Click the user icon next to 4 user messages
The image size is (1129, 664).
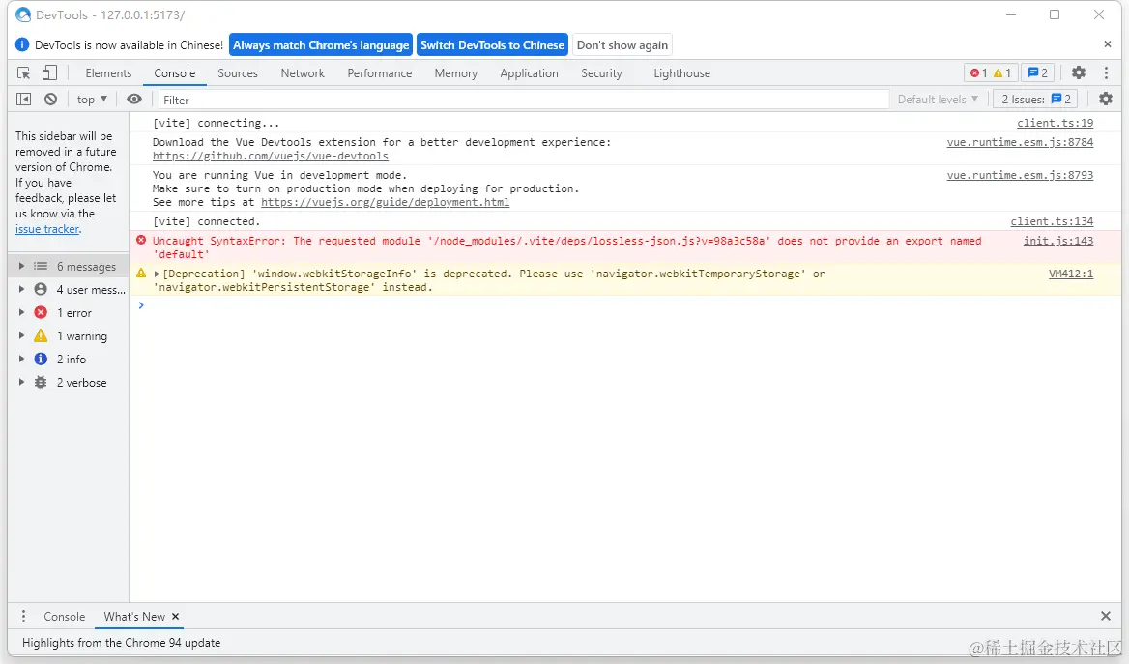tap(41, 290)
